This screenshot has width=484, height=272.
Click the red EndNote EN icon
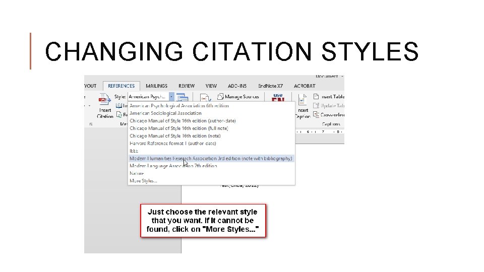pos(278,98)
